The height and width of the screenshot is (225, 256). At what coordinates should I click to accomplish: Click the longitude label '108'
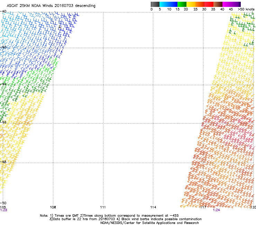coord(53,207)
